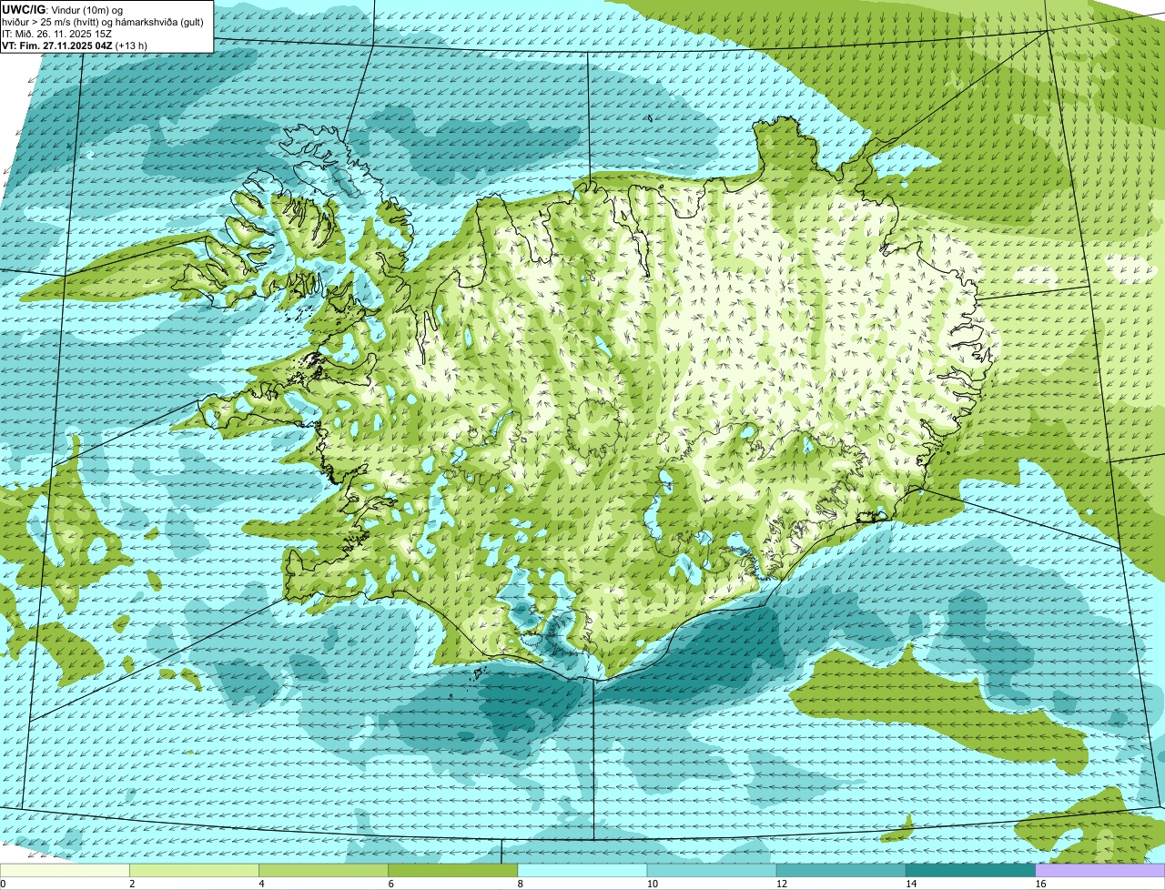Click the purple above-16 m/s legend swatch
Viewport: 1165px width, 890px height.
(x=1100, y=871)
